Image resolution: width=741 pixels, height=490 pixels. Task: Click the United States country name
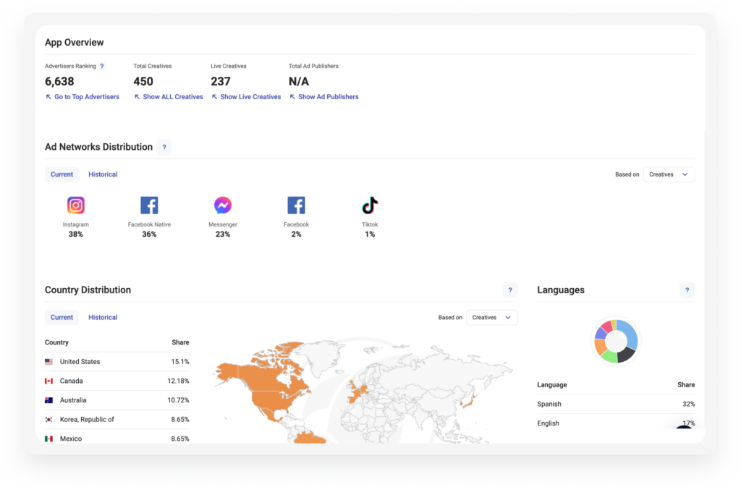pos(80,361)
